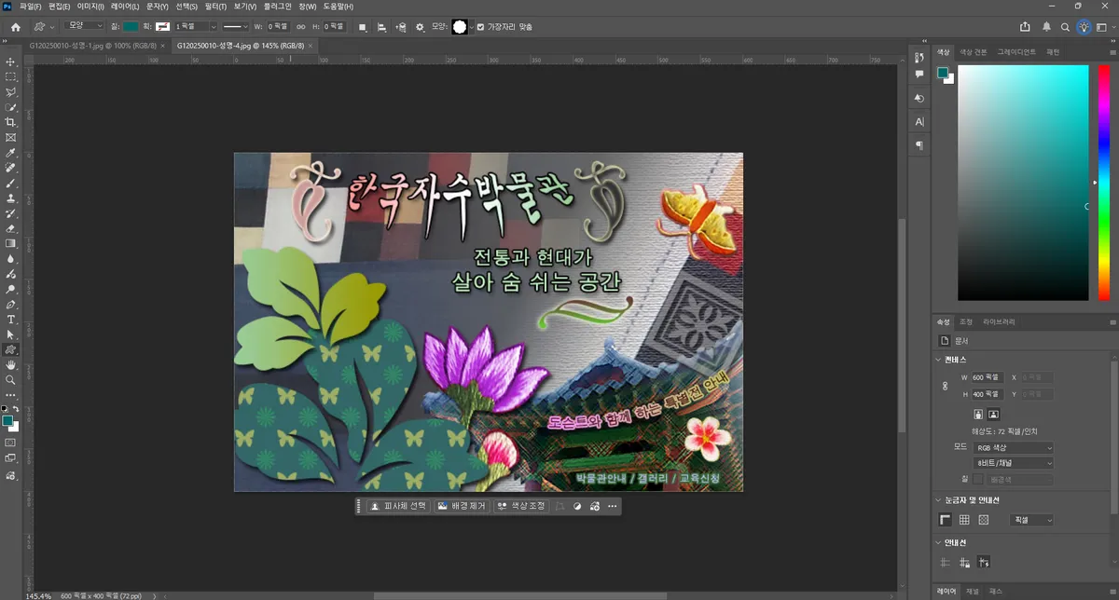Viewport: 1119px width, 600px height.
Task: Switch to the 패스 tab
Action: [996, 591]
